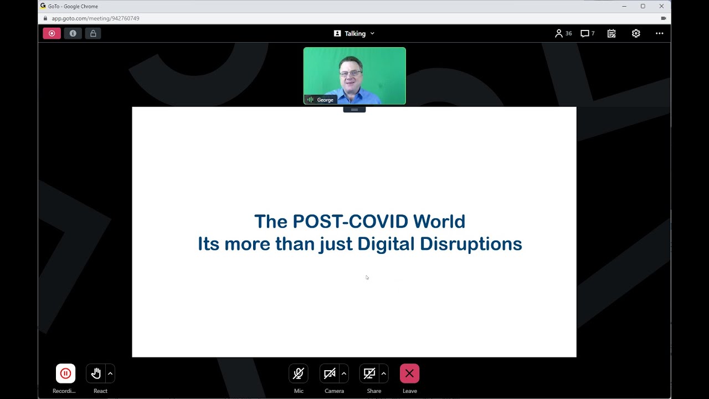709x399 pixels.
Task: Click the React hand button
Action: 96,374
